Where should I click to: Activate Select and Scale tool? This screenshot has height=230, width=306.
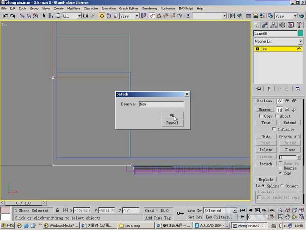116,16
